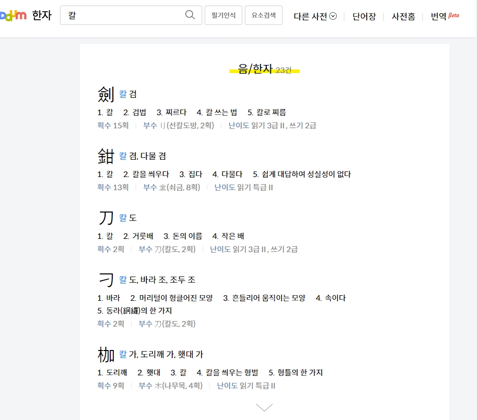This screenshot has width=477, height=420.
Task: Click 난이도 읽기 특급 II under 鉗
Action: pyautogui.click(x=244, y=187)
